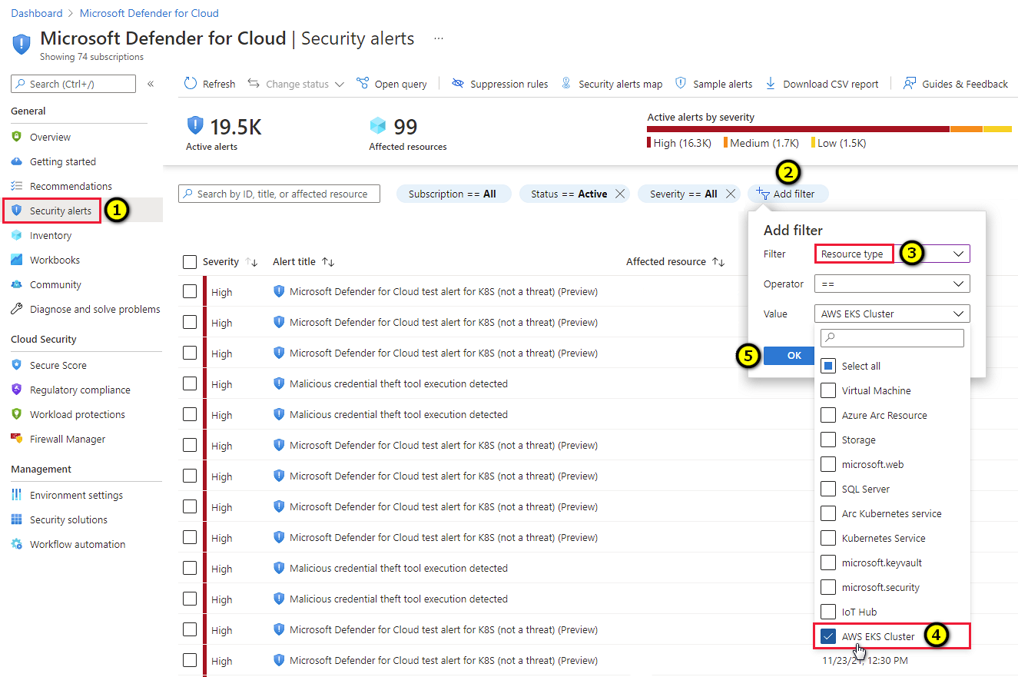
Task: Collapse the Value dropdown showing AWS EKS Cluster
Action: click(892, 314)
